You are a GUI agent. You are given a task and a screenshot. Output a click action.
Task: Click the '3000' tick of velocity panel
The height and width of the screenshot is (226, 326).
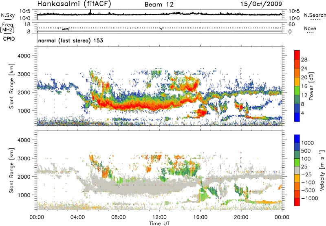click(x=24, y=158)
